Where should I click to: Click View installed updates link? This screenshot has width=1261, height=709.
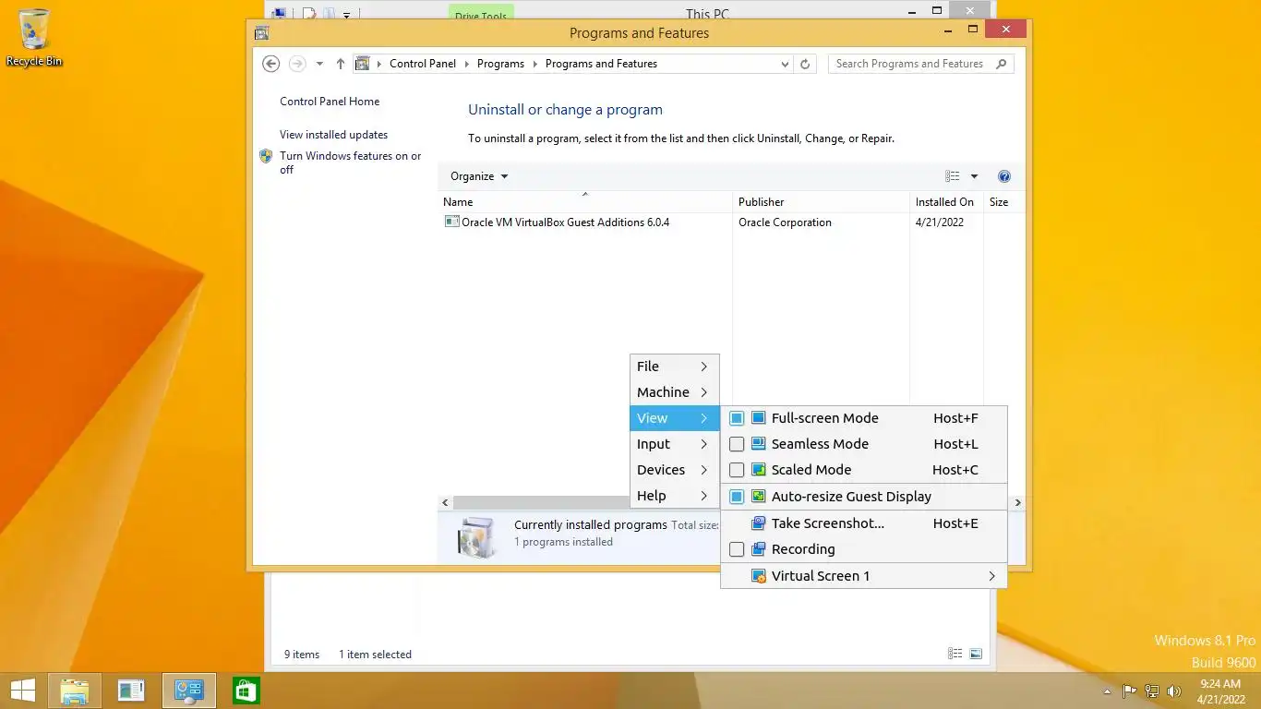[x=333, y=135]
